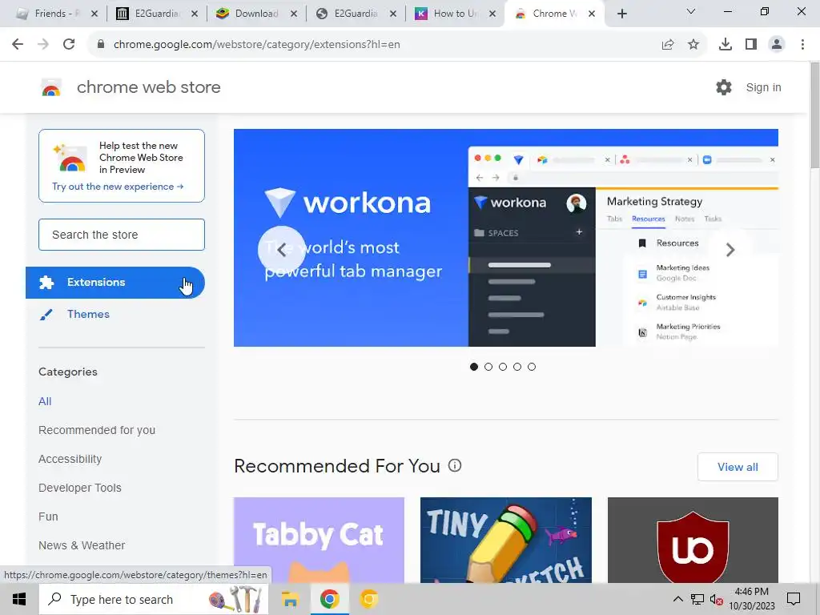Viewport: 820px width, 615px height.
Task: Click the forward navigation arrow
Action: (x=43, y=45)
